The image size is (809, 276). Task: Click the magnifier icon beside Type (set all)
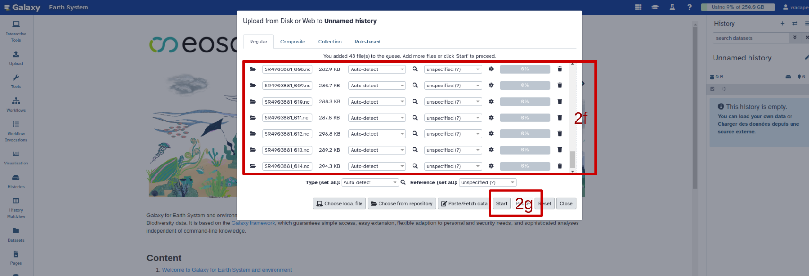point(403,182)
